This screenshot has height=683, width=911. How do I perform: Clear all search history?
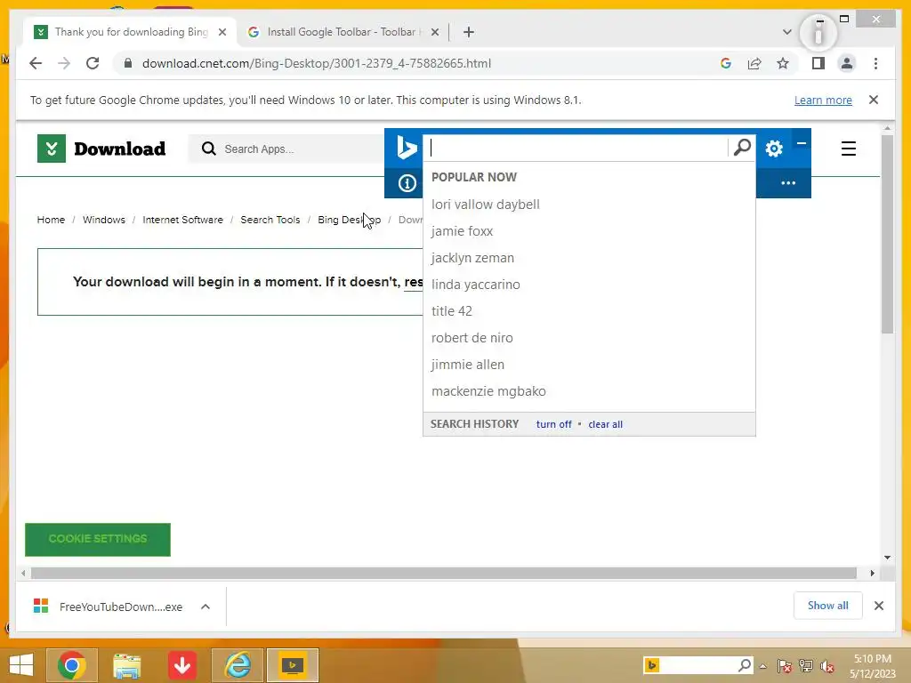pos(605,424)
